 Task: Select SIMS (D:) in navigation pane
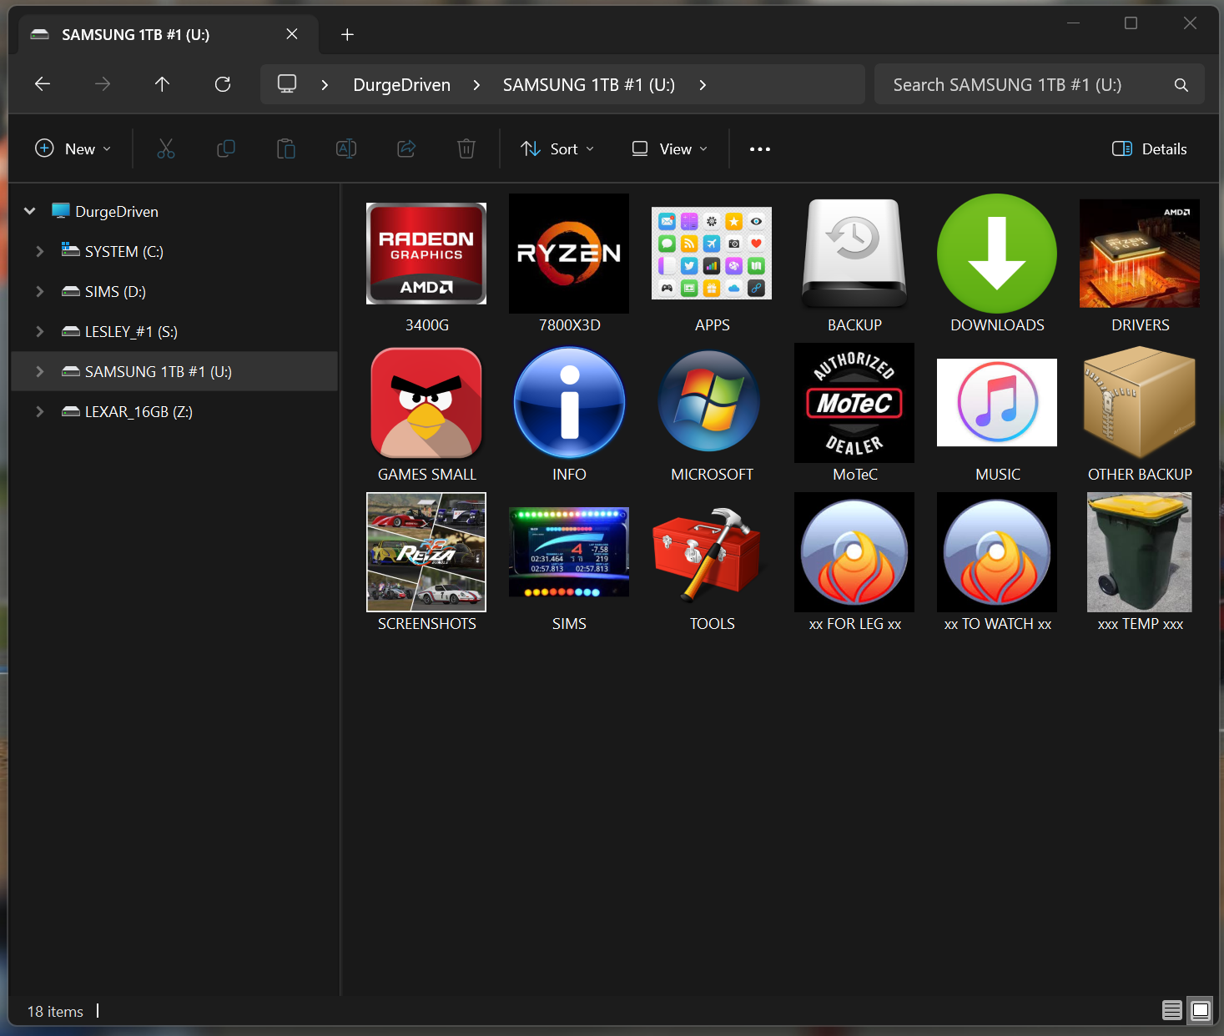[x=115, y=292]
